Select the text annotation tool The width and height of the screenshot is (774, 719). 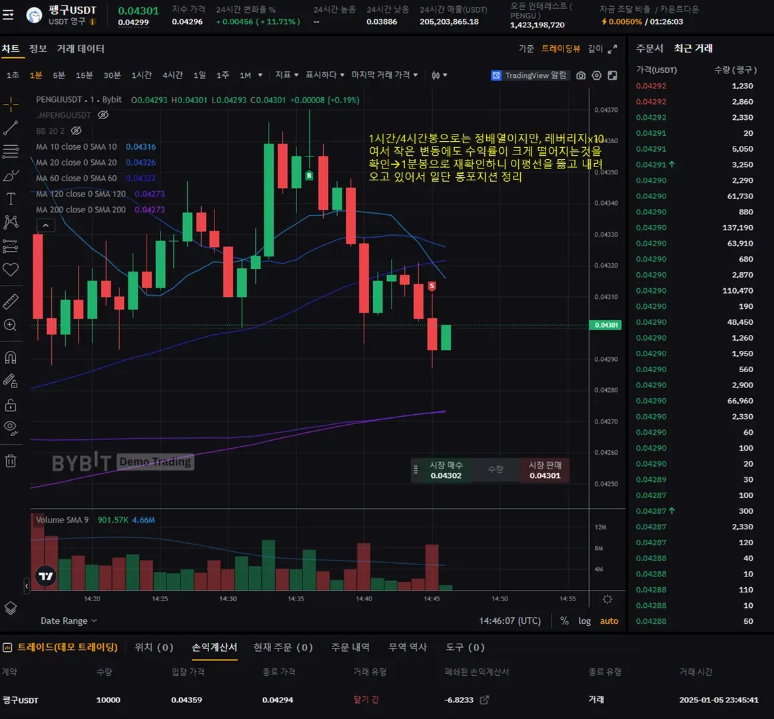pos(11,198)
